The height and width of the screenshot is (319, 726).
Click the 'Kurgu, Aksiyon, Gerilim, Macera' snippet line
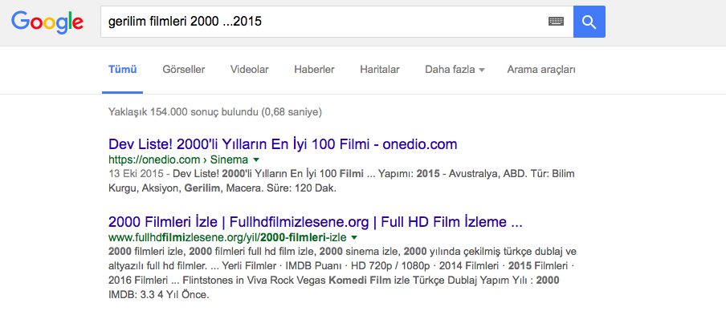[222, 188]
